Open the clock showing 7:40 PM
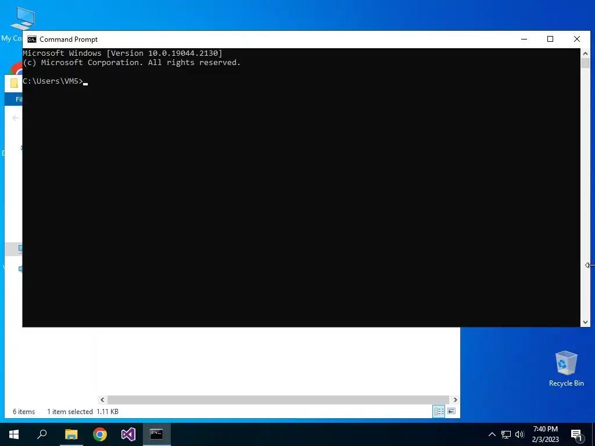 pyautogui.click(x=545, y=434)
